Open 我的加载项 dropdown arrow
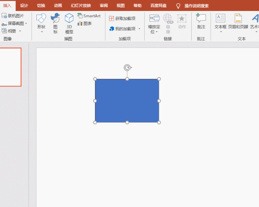The width and height of the screenshot is (259, 207). (x=139, y=29)
